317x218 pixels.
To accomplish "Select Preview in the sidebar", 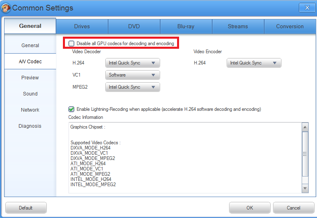I will (x=30, y=78).
